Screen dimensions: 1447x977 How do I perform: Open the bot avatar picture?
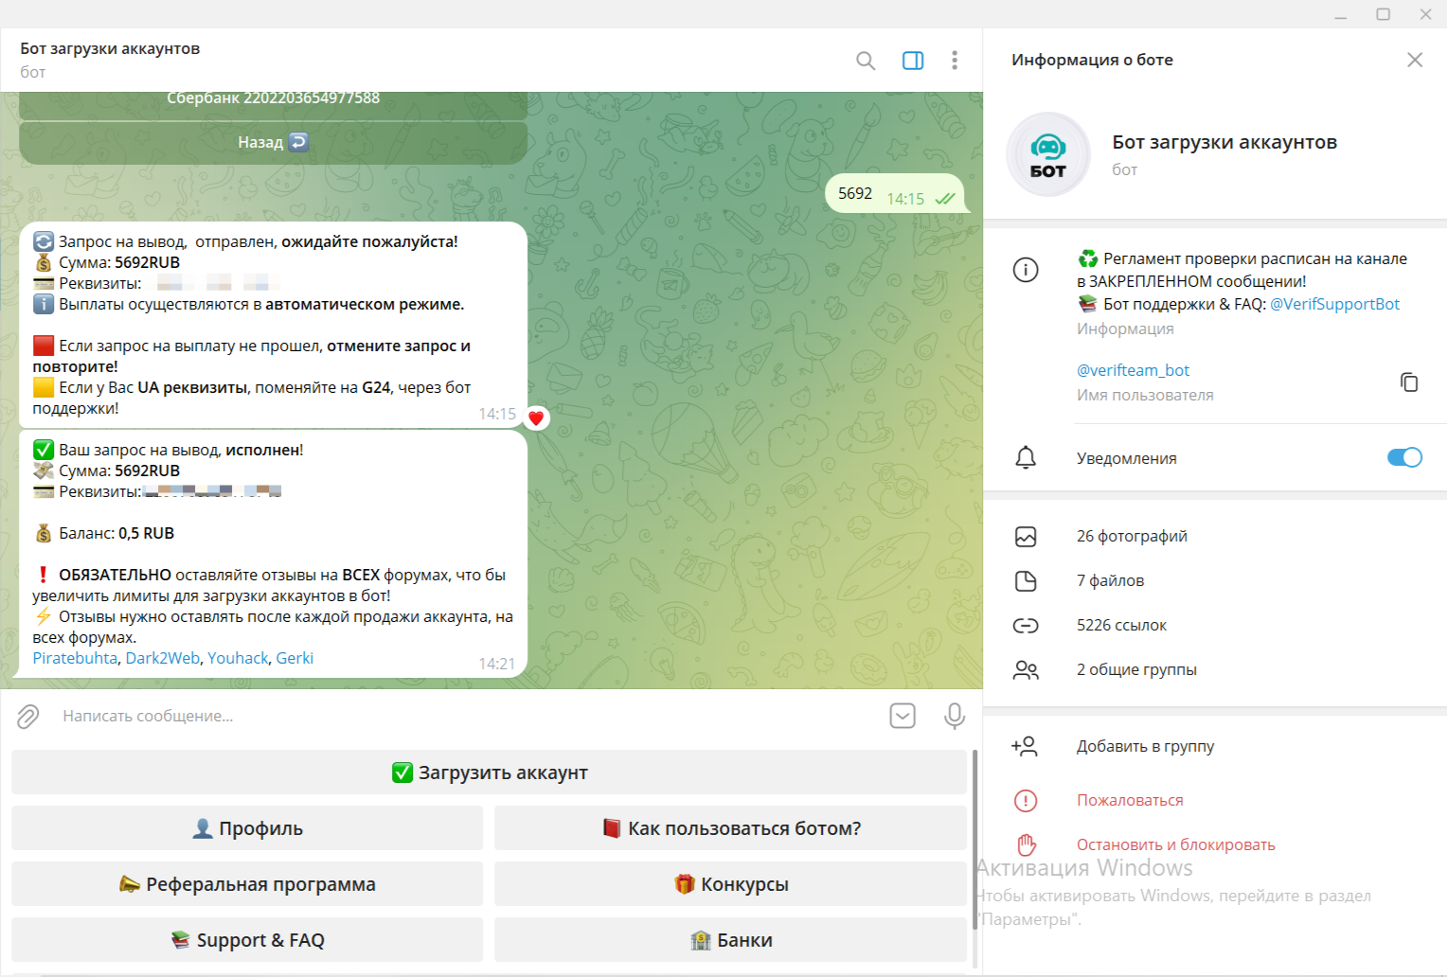1047,154
